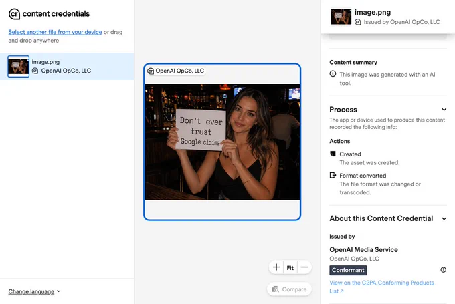Click the Content summary heading
Image resolution: width=455 pixels, height=304 pixels.
(x=353, y=62)
